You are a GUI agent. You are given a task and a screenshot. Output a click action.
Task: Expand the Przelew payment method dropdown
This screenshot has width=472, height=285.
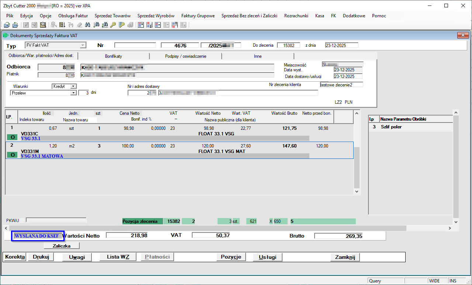[73, 93]
